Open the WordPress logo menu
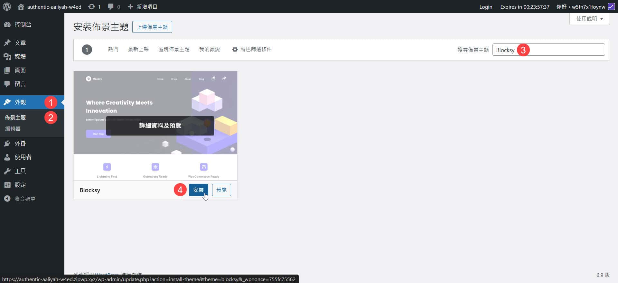618x283 pixels. click(x=7, y=6)
